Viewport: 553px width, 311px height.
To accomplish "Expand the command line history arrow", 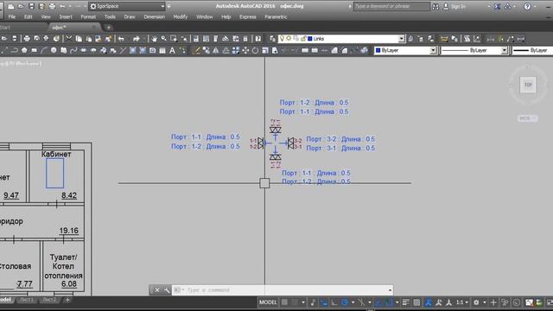I will [390, 290].
